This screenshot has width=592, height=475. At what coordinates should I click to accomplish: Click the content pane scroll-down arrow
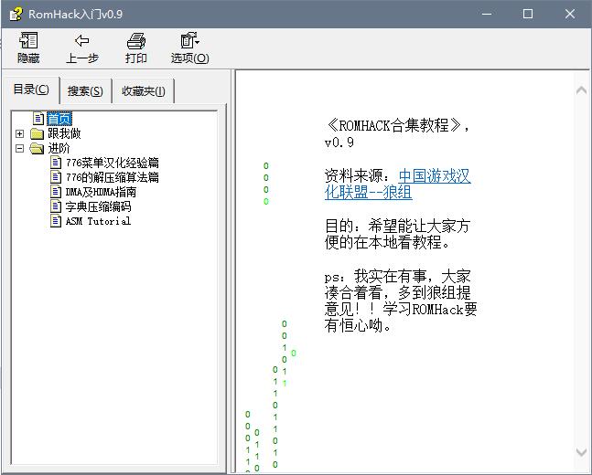582,452
